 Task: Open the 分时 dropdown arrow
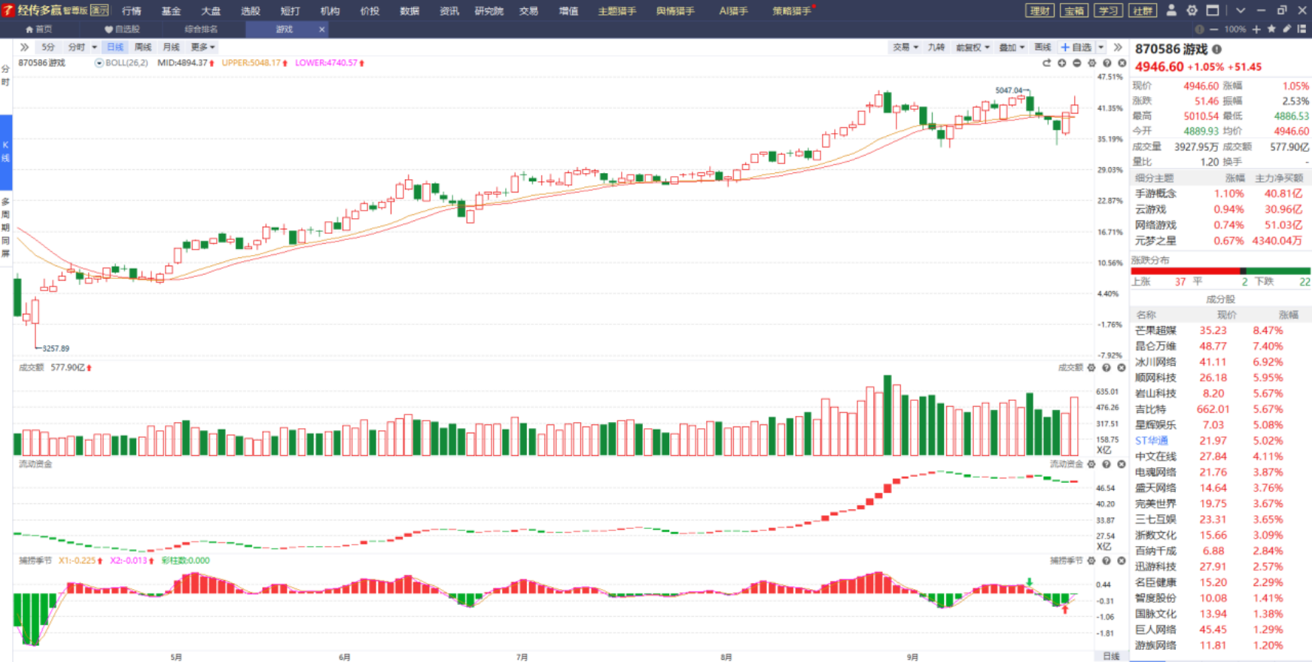click(94, 47)
